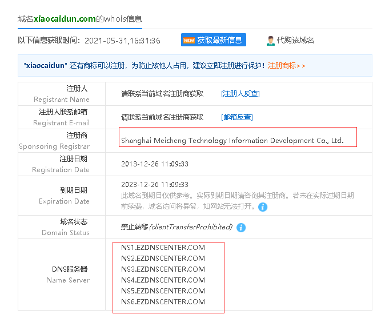The width and height of the screenshot is (373, 314).
Task: Click the bold xiaocaidun text in banner
Action: [x=46, y=66]
